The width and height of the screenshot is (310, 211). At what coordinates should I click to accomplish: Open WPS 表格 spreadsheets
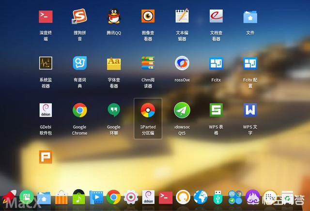pyautogui.click(x=216, y=110)
